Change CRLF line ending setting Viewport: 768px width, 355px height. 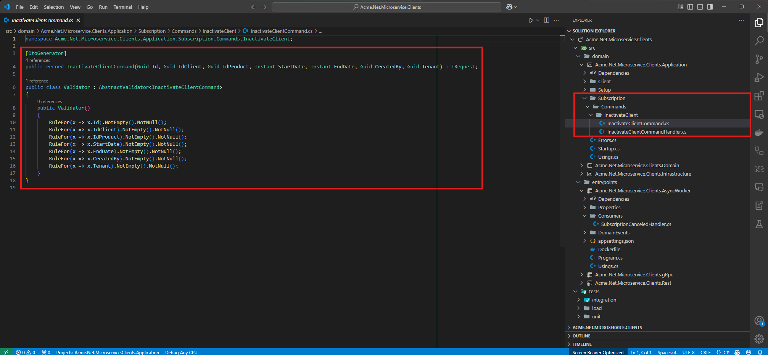tap(705, 352)
